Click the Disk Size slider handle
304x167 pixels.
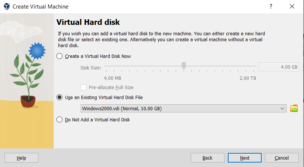(x=184, y=66)
